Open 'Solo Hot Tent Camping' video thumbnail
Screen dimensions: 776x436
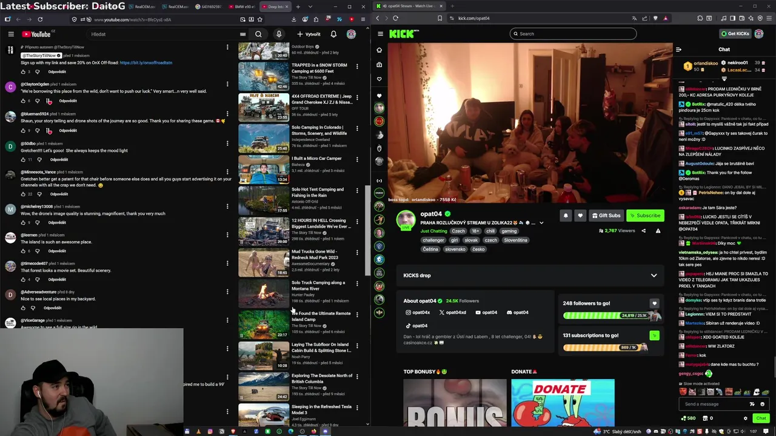click(x=264, y=200)
